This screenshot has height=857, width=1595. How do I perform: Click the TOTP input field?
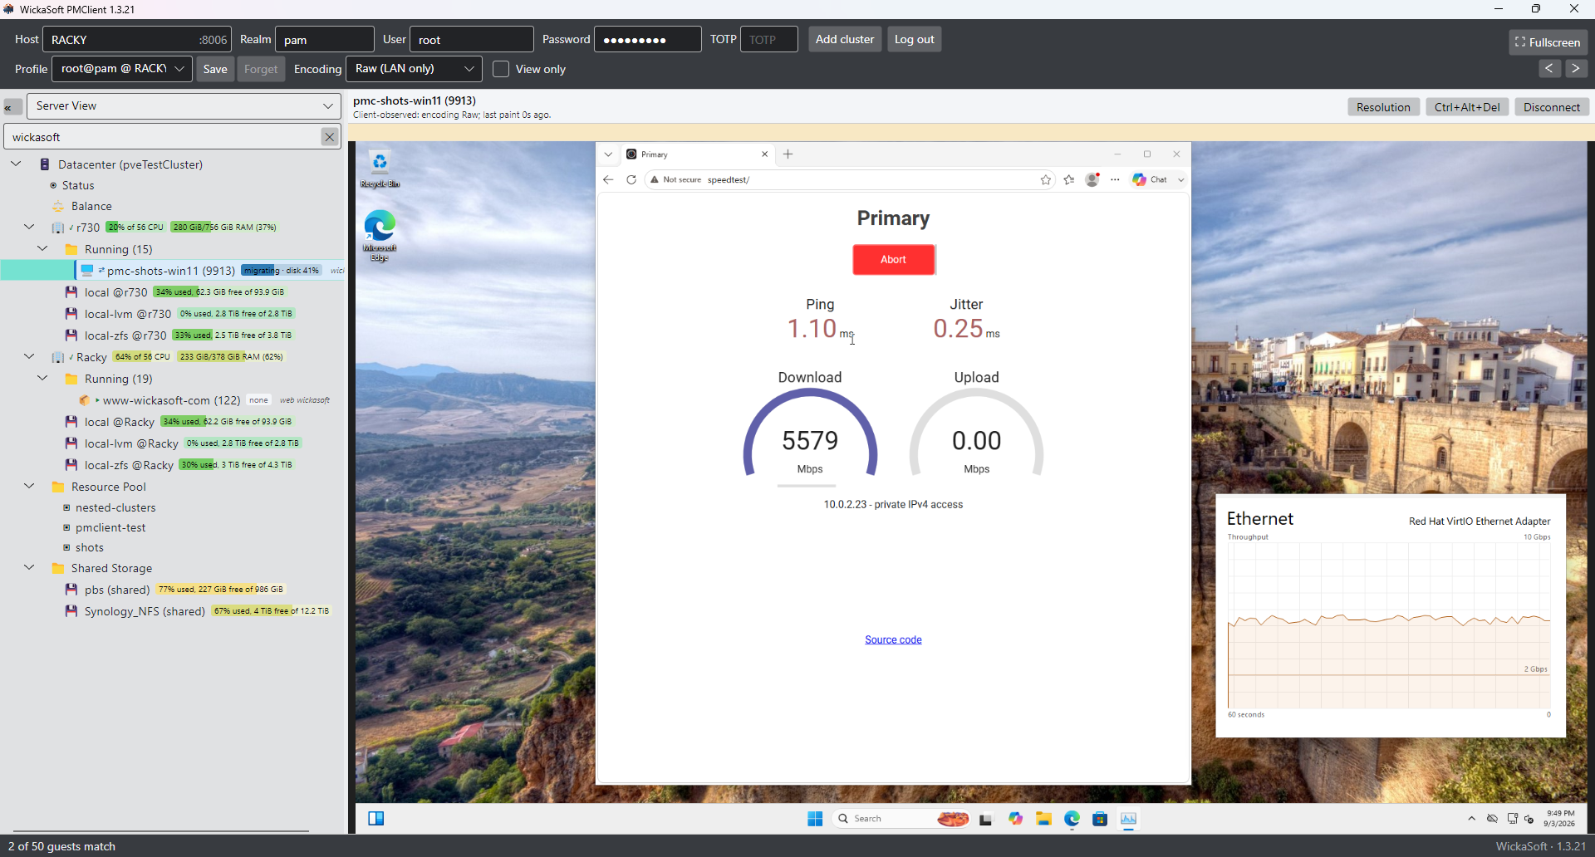pyautogui.click(x=769, y=39)
